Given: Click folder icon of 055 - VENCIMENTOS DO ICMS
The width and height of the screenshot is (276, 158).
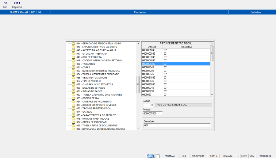Looking at the screenshot, I should pos(74,78).
